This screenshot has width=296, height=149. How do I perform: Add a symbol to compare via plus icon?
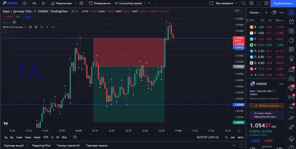click(x=25, y=3)
